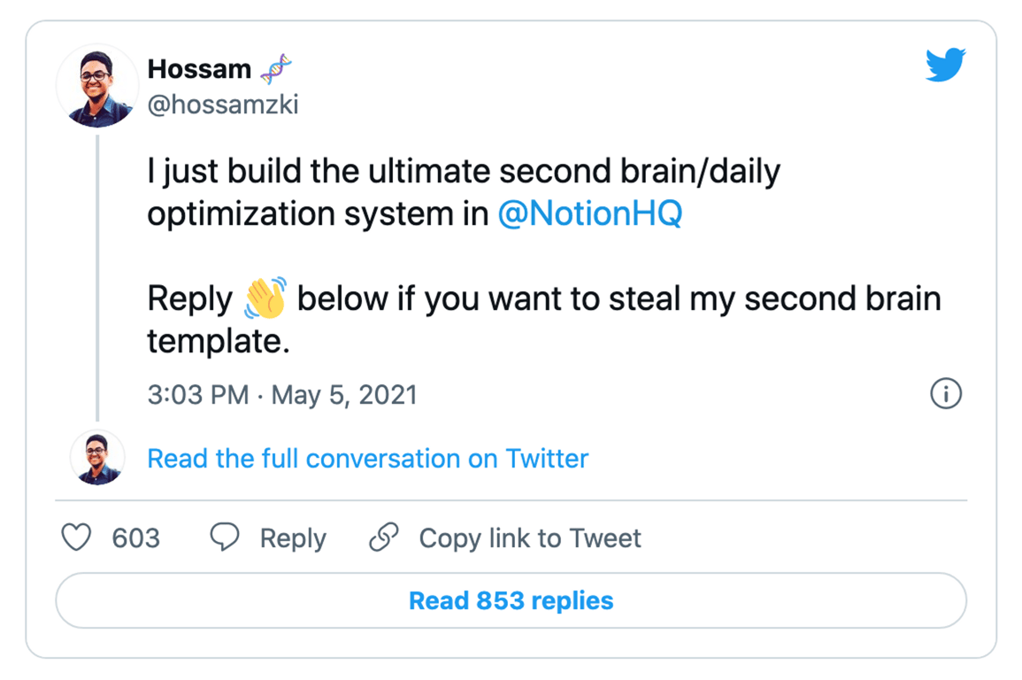1022x680 pixels.
Task: Click the tweet body text about second brain
Action: [463, 172]
